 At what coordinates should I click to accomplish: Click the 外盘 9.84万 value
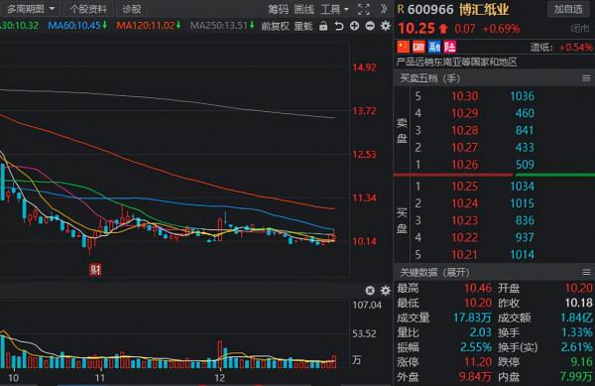point(475,376)
